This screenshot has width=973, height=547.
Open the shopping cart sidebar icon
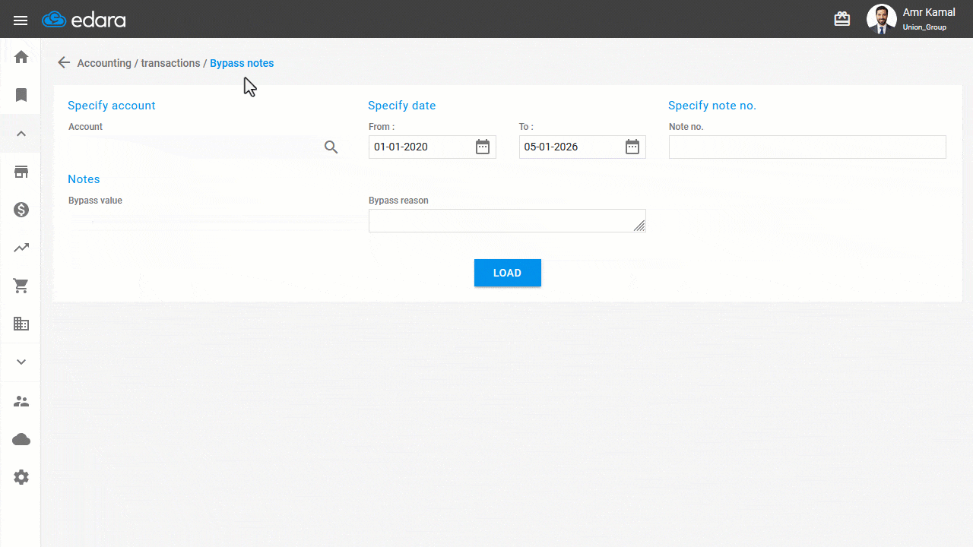(x=21, y=286)
